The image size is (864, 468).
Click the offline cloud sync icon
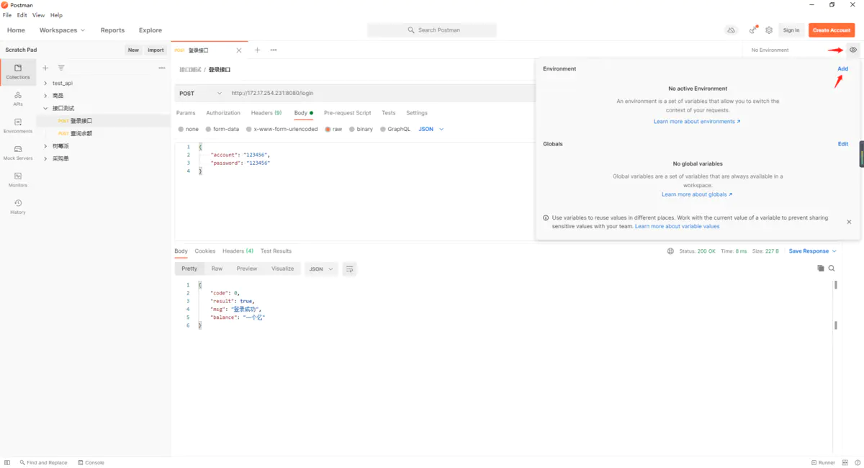click(731, 30)
